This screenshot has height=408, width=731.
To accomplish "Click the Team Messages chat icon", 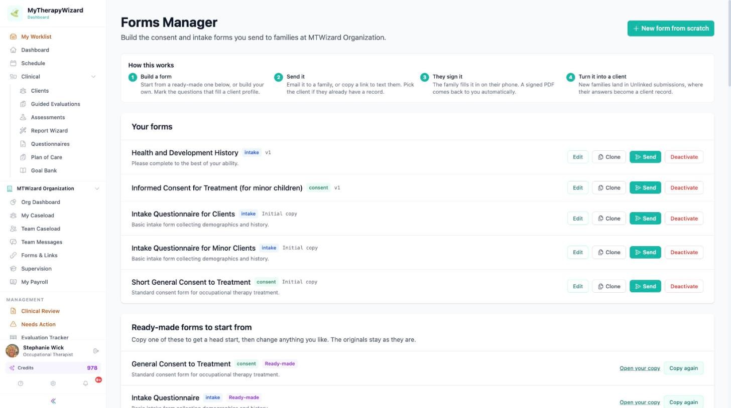I will [14, 242].
